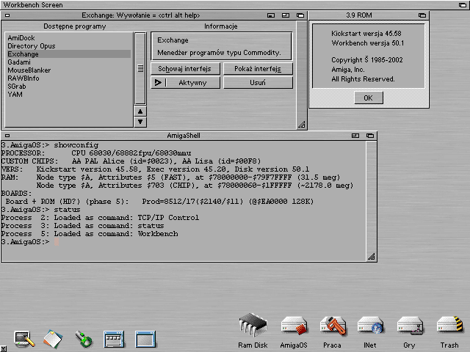This screenshot has height=352, width=470.
Task: Click the Usuń button
Action: [x=258, y=83]
